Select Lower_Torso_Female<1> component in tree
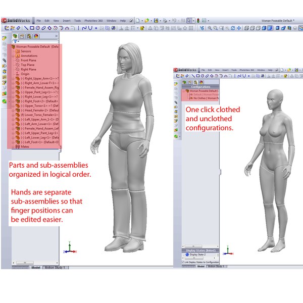 [37, 115]
